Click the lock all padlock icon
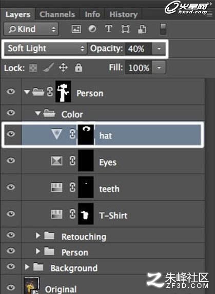The height and width of the screenshot is (294, 215). [79, 67]
